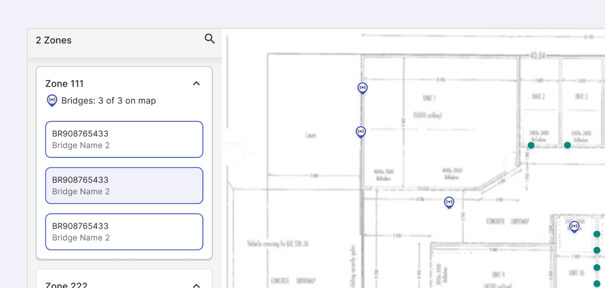
Task: Click bridge pin next to the Lawn area
Action: click(361, 132)
